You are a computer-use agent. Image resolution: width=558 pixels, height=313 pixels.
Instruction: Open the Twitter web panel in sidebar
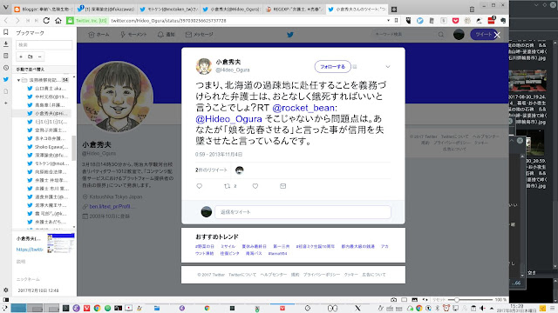(6, 79)
